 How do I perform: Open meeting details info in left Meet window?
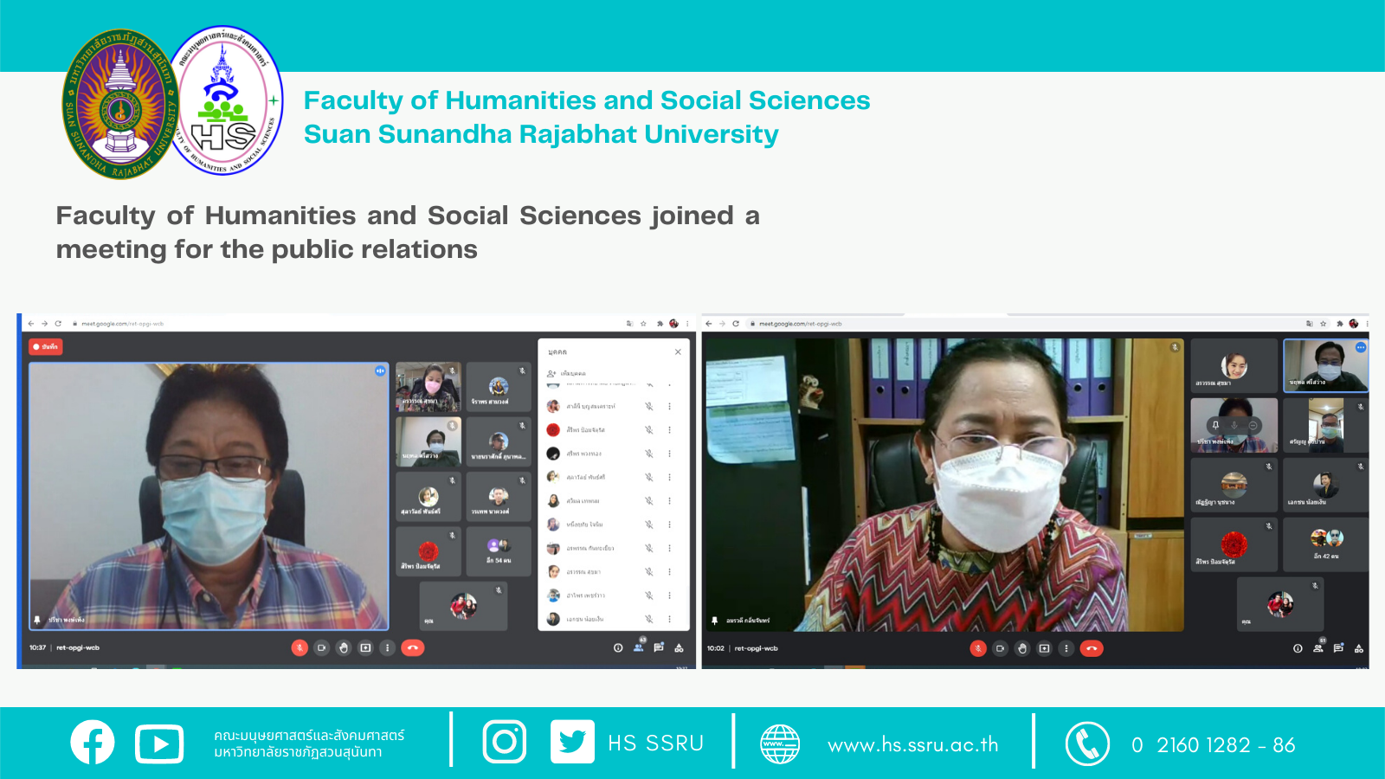click(618, 647)
